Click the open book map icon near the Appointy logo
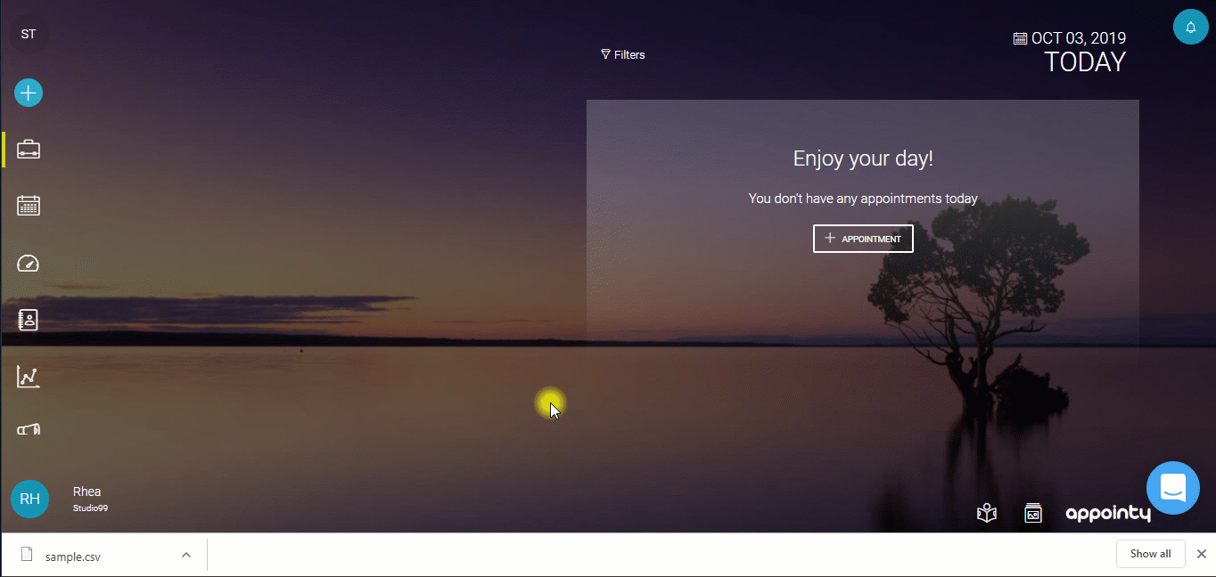1216x577 pixels. [986, 513]
